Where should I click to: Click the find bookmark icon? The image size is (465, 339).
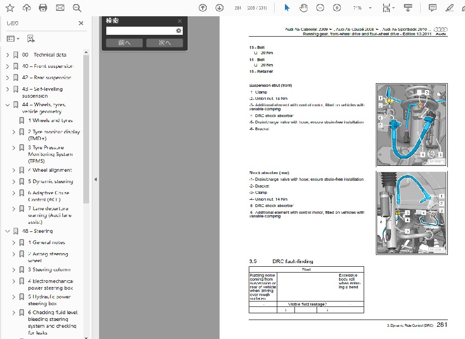[31, 39]
